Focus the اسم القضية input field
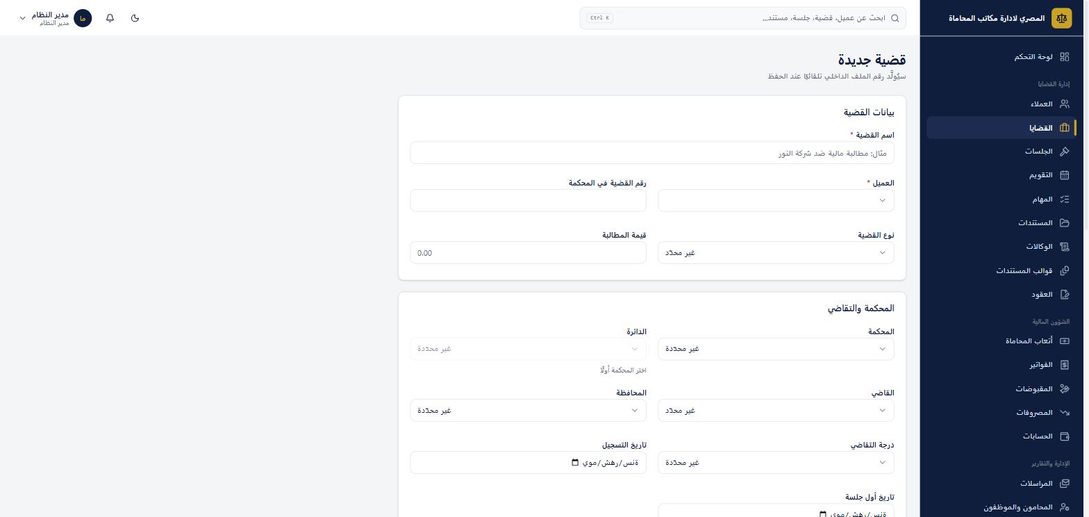 [x=652, y=153]
